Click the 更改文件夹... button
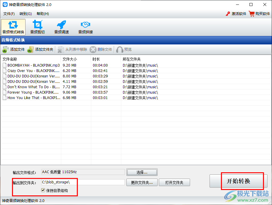Image resolution: width=272 pixels, height=205 pixels. [x=142, y=182]
